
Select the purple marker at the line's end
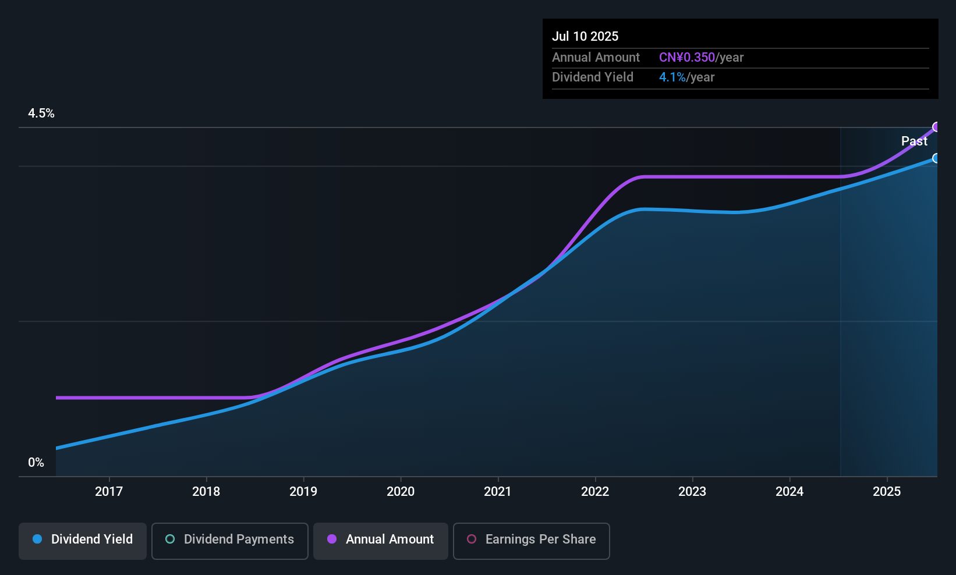pos(936,126)
